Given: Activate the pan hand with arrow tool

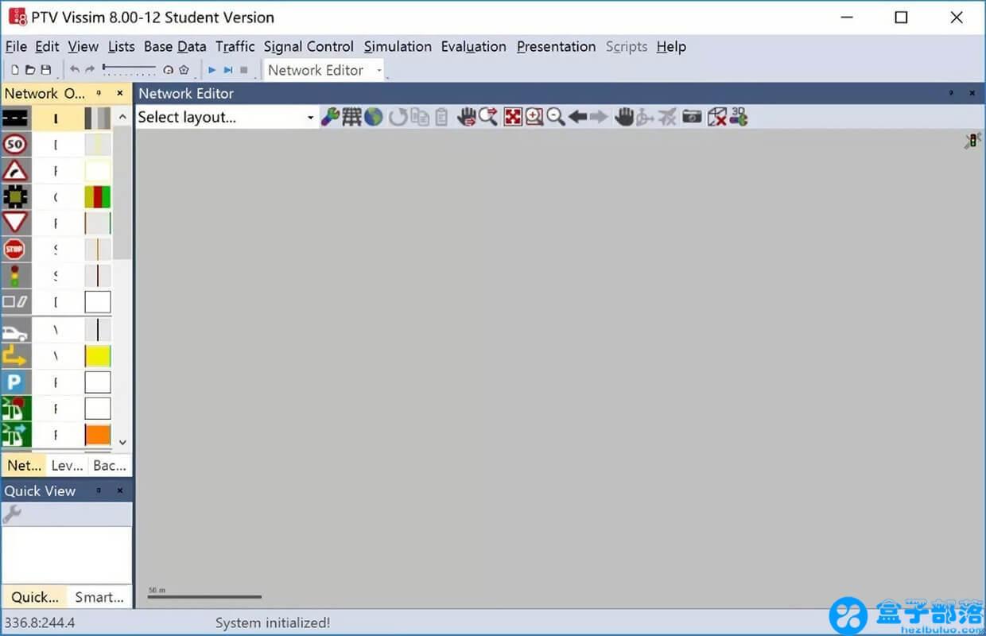Looking at the screenshot, I should tap(467, 118).
